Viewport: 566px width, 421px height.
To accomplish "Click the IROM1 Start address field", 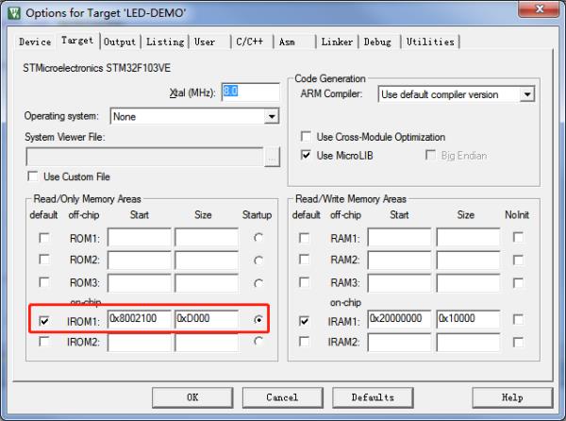I will [x=139, y=320].
